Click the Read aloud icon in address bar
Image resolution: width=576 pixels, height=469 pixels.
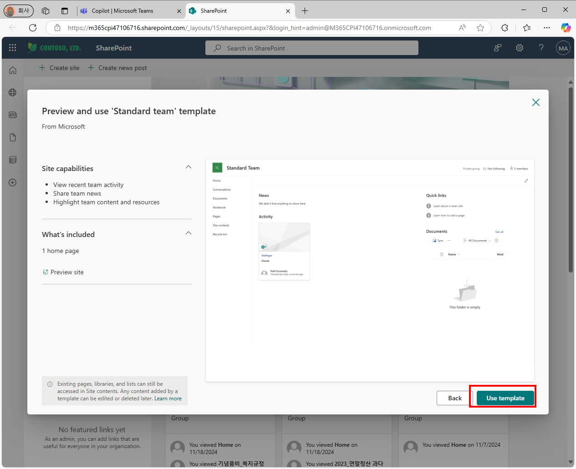point(462,28)
